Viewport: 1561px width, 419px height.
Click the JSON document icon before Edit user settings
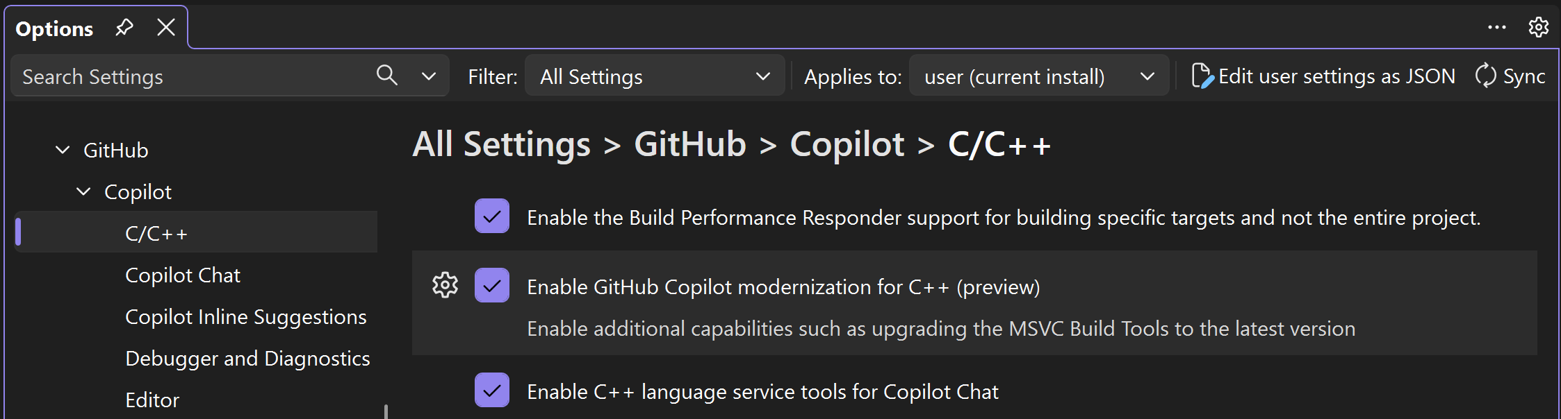(x=1202, y=76)
